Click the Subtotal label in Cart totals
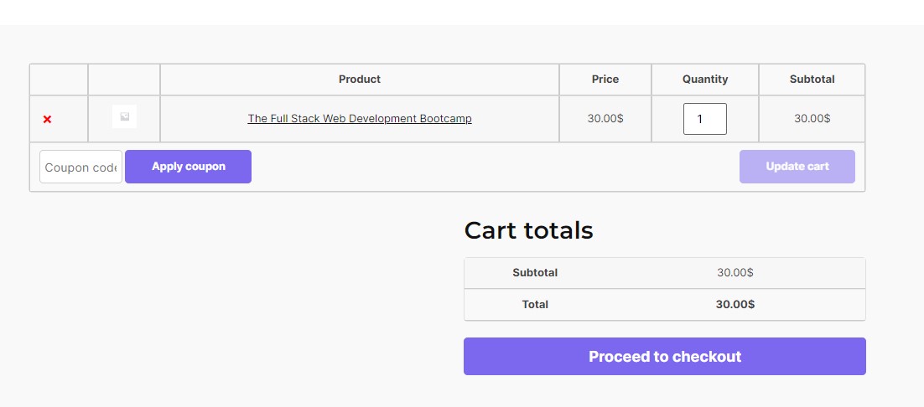Viewport: 924px width, 407px height. tap(535, 273)
